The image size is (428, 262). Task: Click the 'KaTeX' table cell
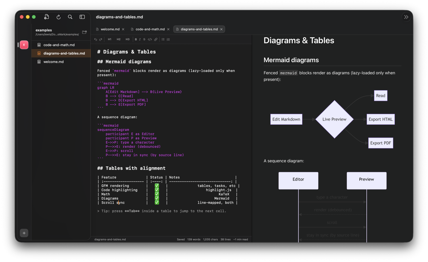[x=224, y=194]
